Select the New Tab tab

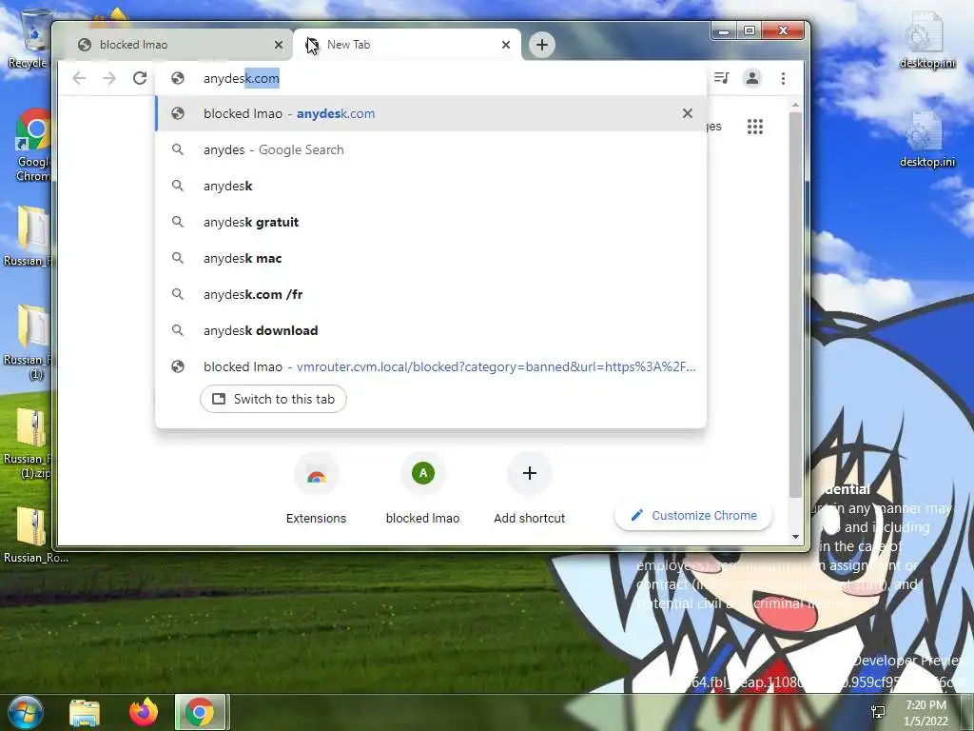coord(407,45)
